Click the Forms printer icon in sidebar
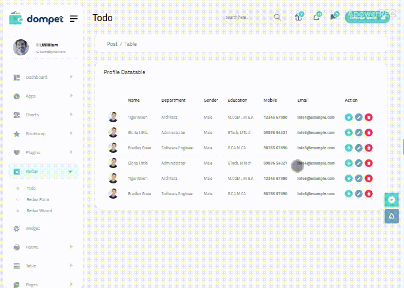This screenshot has height=288, width=404. 17,247
